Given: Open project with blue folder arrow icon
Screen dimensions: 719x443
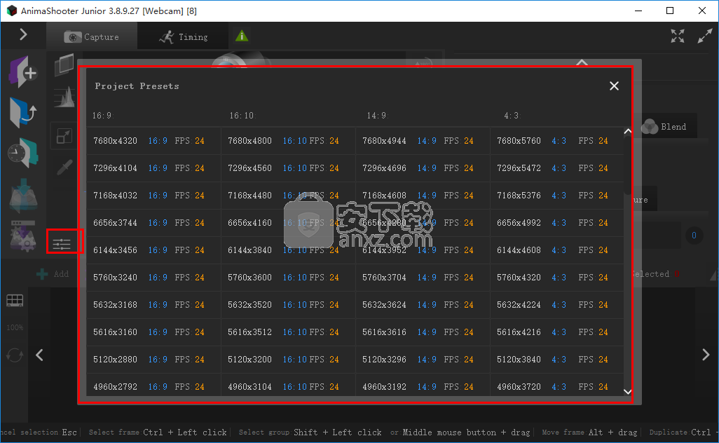Looking at the screenshot, I should point(22,112).
